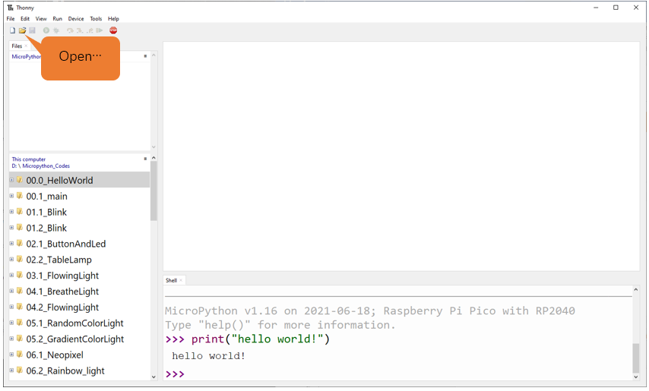Select the 06.2_Rainbow_light folder row
Image resolution: width=649 pixels, height=391 pixels.
pyautogui.click(x=80, y=371)
